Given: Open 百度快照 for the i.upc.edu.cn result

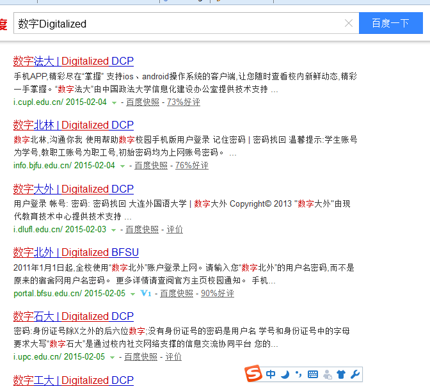Looking at the screenshot, I should [x=141, y=356].
